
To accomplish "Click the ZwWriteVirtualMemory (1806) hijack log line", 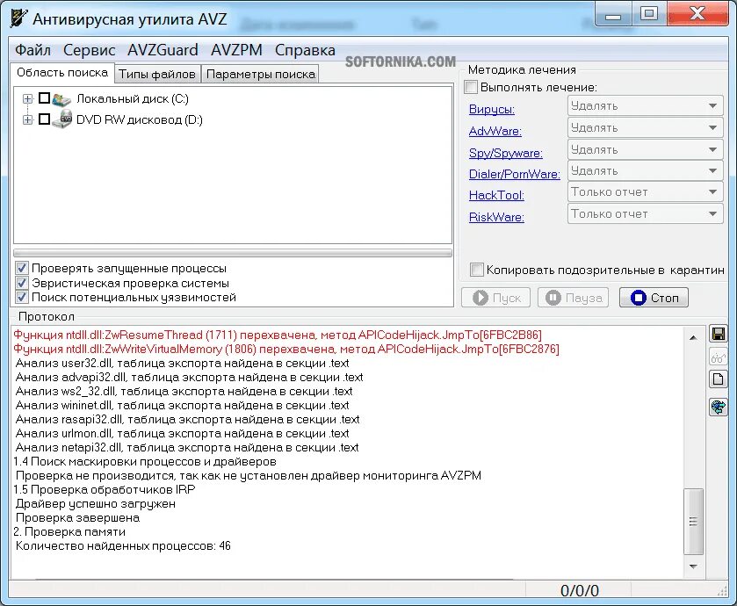I will [286, 349].
